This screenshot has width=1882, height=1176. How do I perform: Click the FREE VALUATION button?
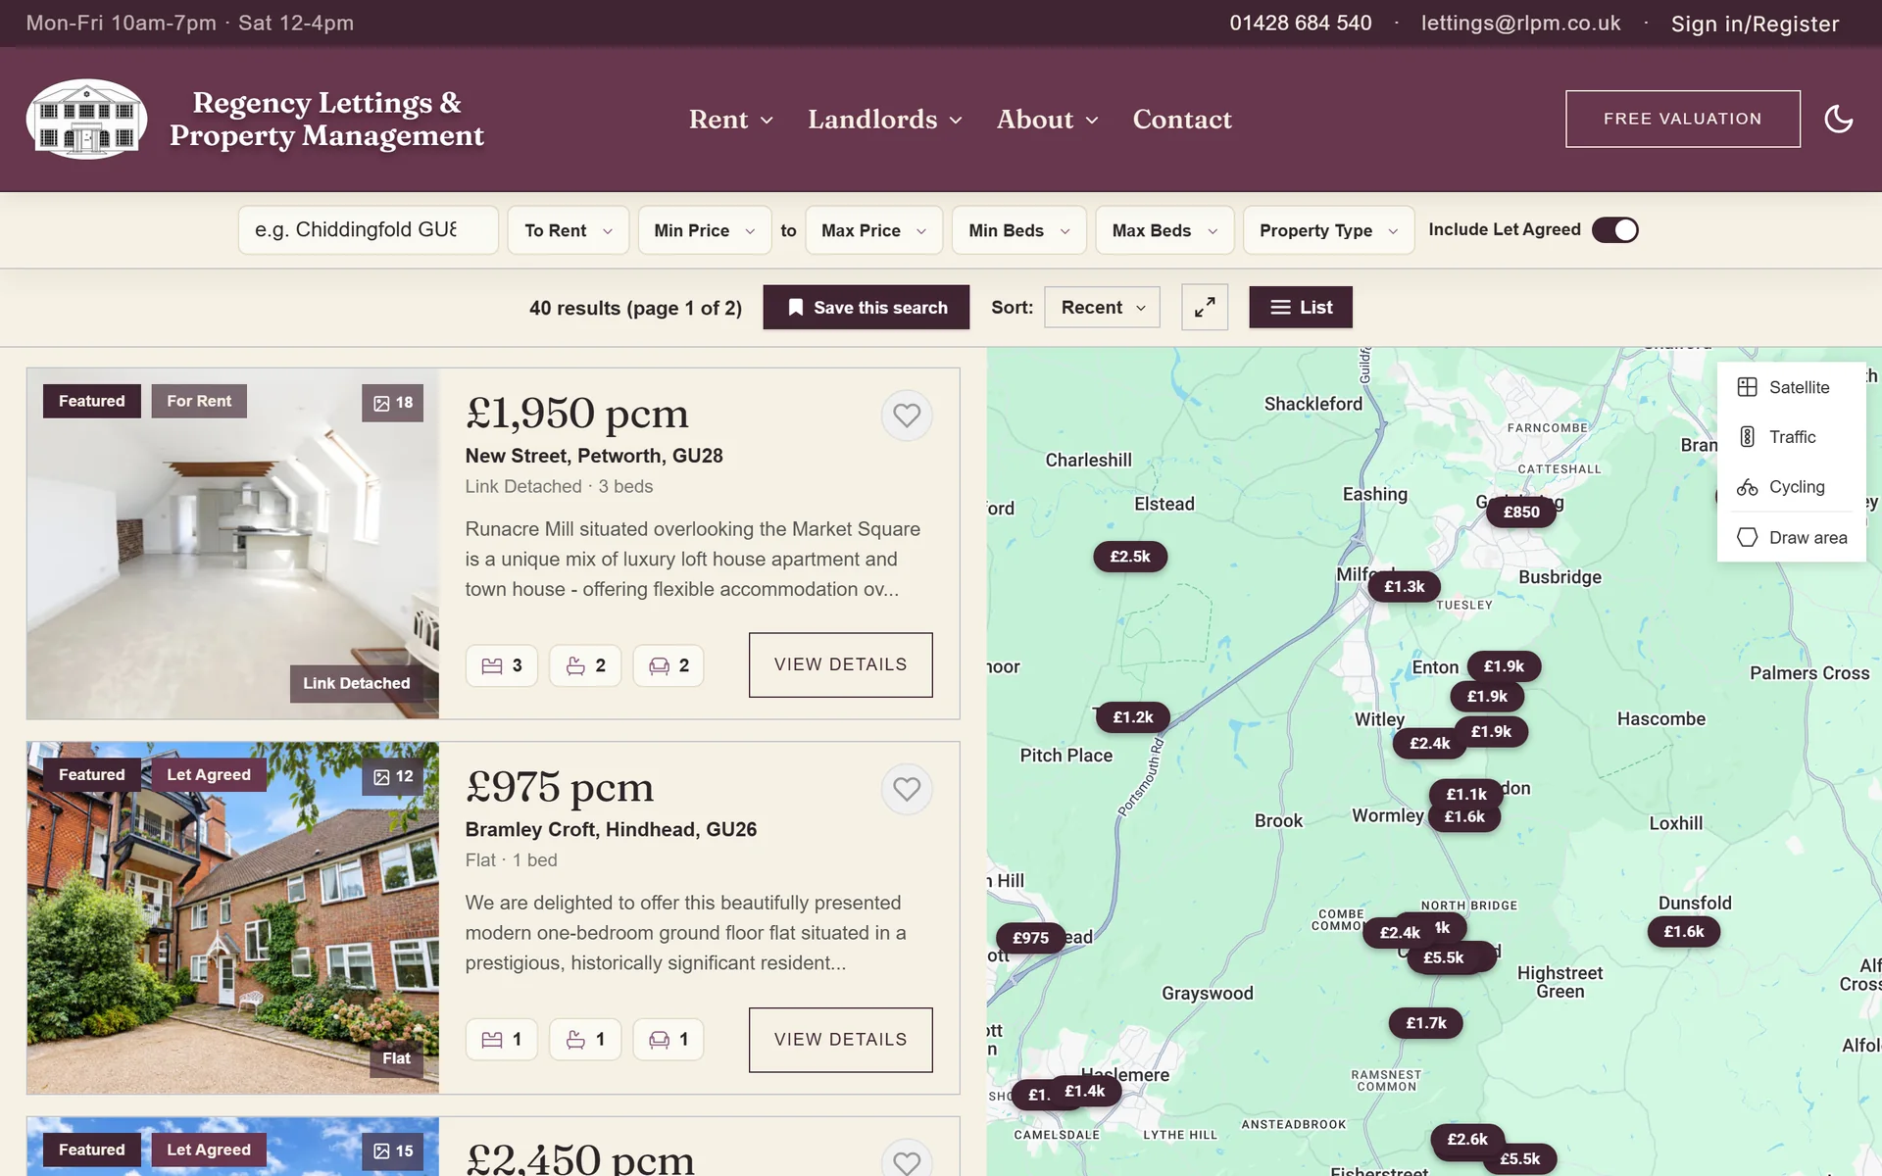coord(1682,119)
